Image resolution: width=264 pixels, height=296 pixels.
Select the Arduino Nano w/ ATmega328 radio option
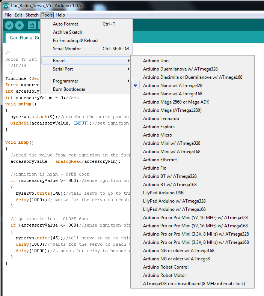pos(192,86)
